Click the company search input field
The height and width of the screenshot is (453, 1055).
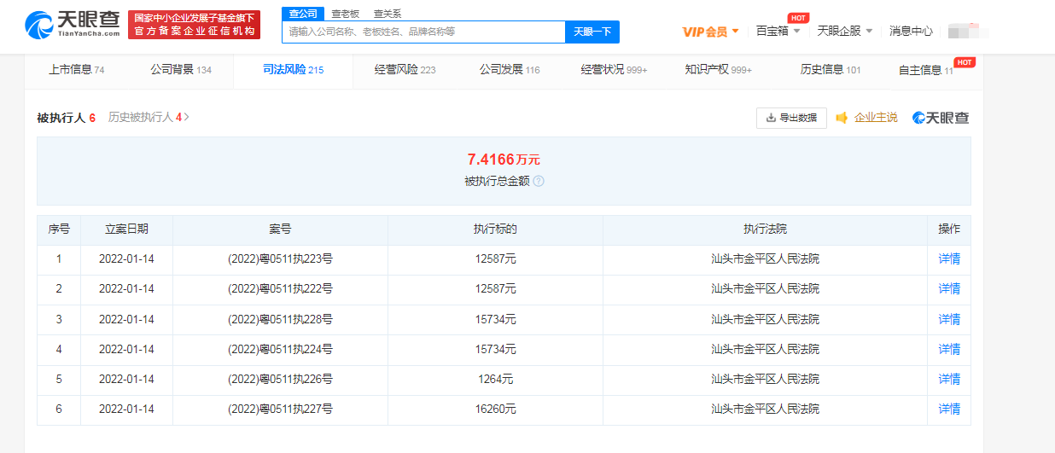[423, 32]
